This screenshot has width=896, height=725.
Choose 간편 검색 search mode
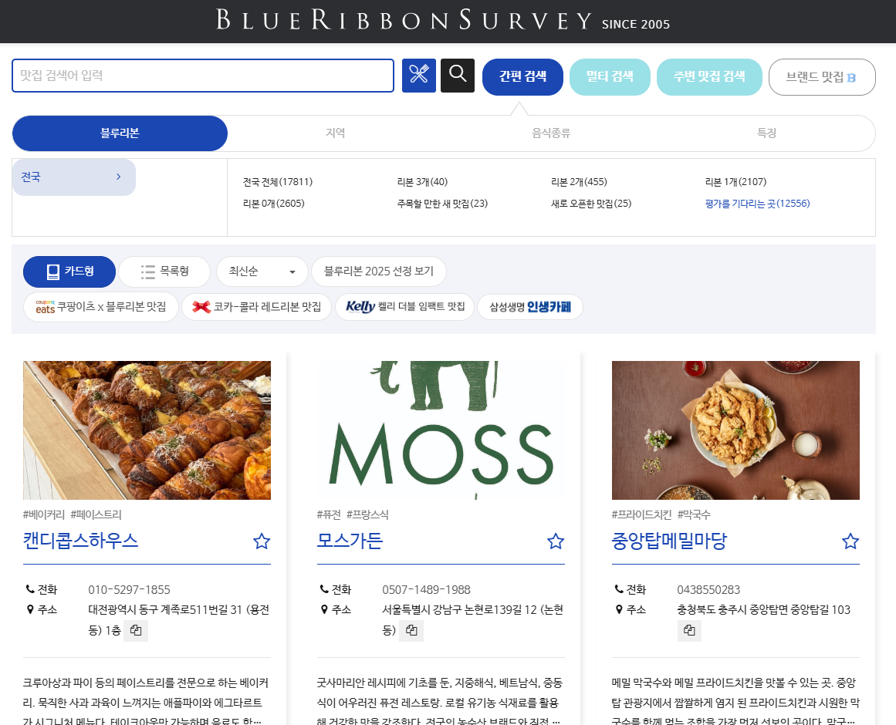tap(522, 76)
